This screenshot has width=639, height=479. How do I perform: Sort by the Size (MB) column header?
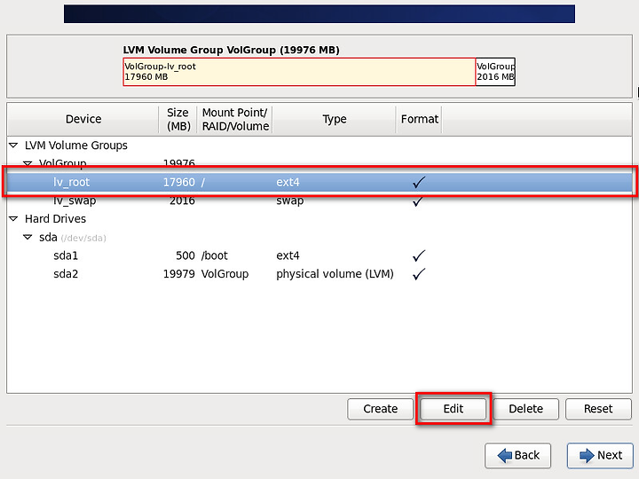178,119
